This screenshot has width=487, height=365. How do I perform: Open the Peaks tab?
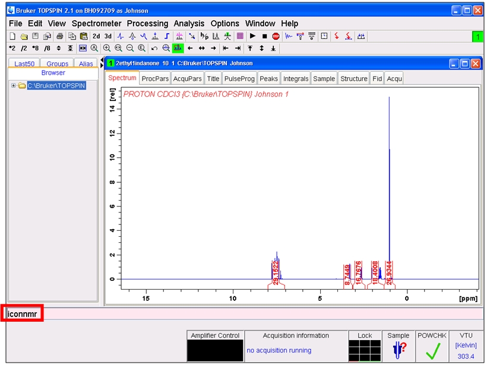click(x=268, y=79)
